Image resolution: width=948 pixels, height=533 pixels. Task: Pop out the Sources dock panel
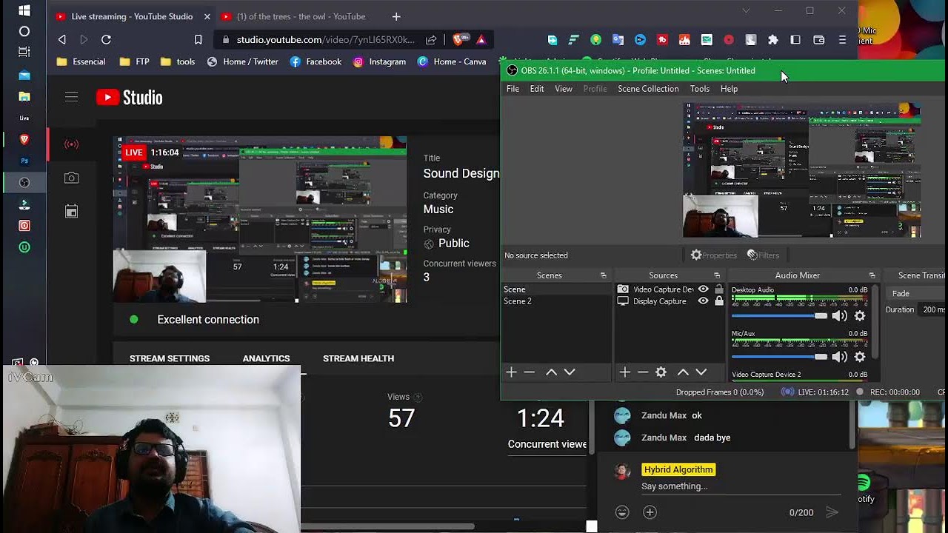(x=717, y=275)
